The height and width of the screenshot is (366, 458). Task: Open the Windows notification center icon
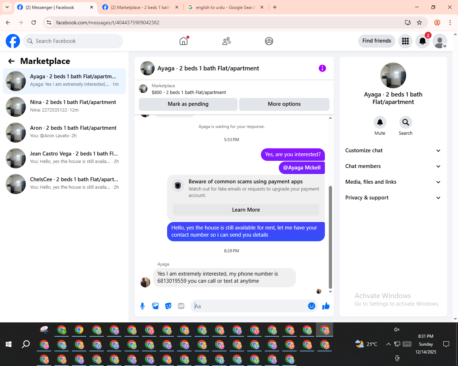click(x=446, y=344)
